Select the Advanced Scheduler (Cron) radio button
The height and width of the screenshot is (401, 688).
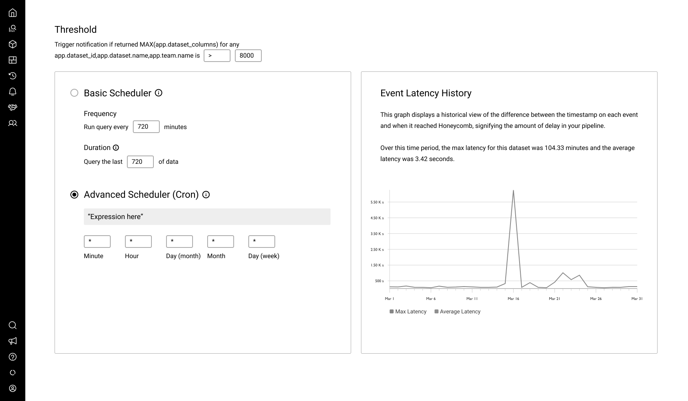[74, 195]
